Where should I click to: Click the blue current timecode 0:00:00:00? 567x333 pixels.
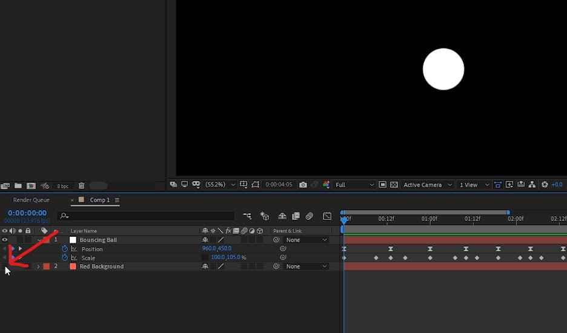coord(27,213)
